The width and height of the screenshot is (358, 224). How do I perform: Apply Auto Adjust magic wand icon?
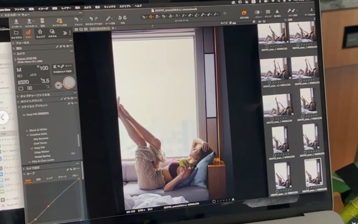tap(109, 19)
